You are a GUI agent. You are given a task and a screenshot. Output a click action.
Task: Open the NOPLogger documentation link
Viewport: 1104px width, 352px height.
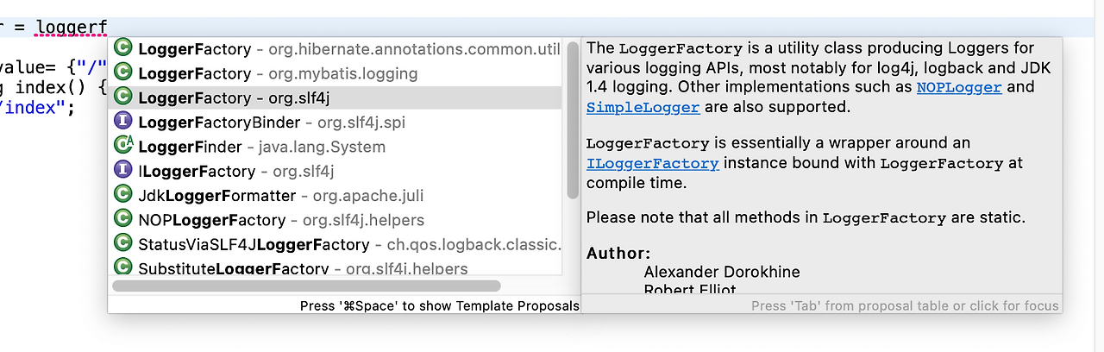(x=958, y=87)
